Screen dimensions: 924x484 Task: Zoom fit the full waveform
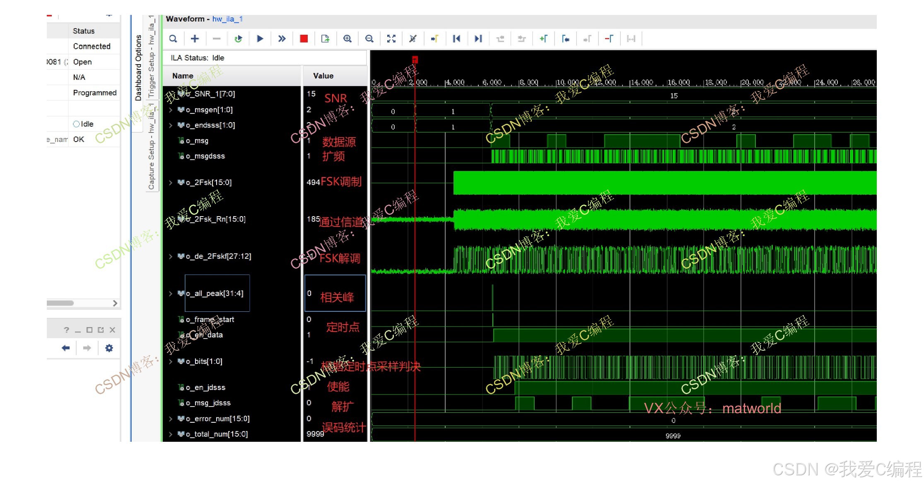[x=391, y=39]
